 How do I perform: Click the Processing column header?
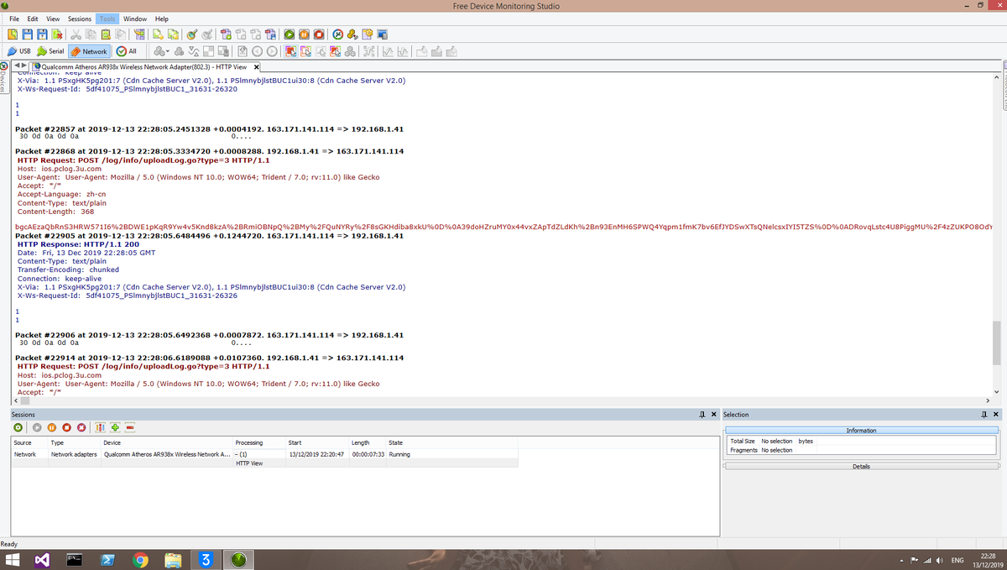[259, 442]
